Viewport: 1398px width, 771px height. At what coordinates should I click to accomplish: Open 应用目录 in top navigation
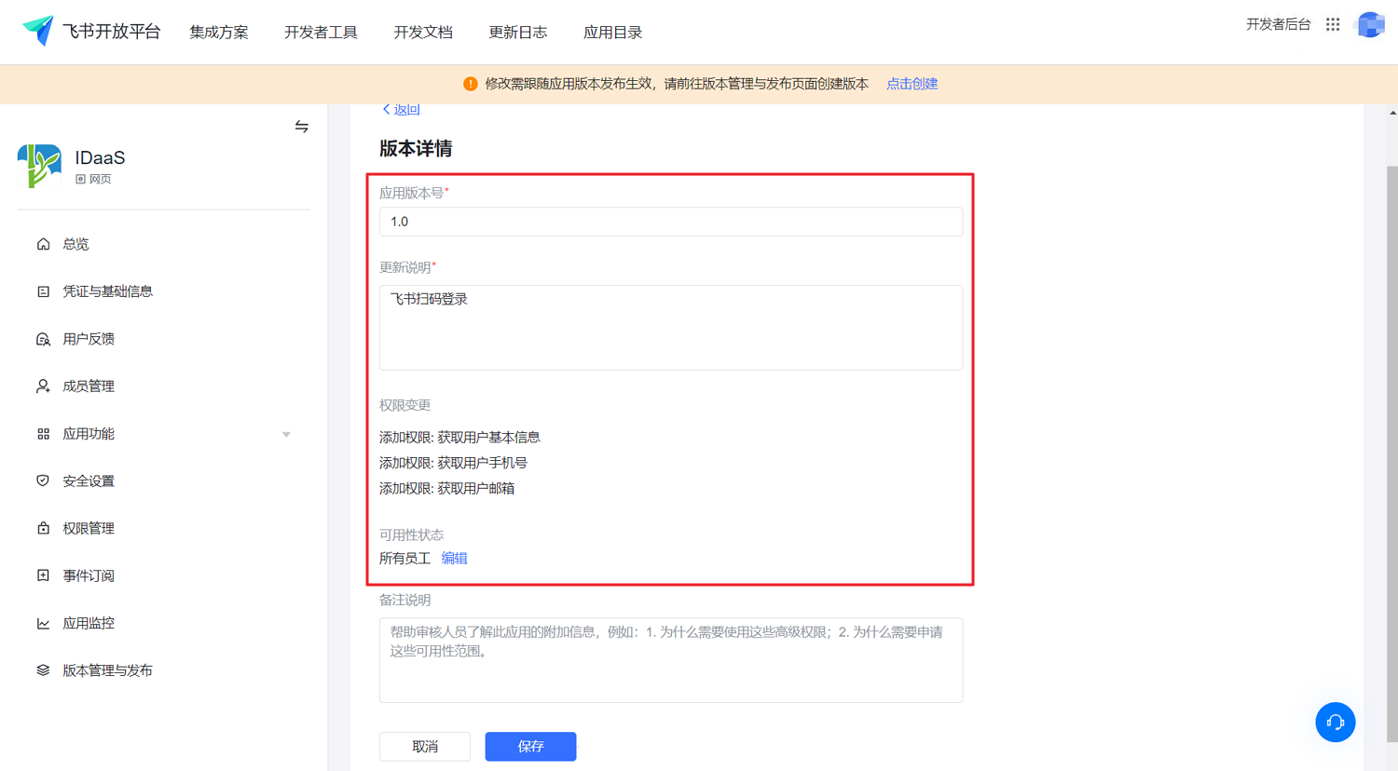[612, 32]
